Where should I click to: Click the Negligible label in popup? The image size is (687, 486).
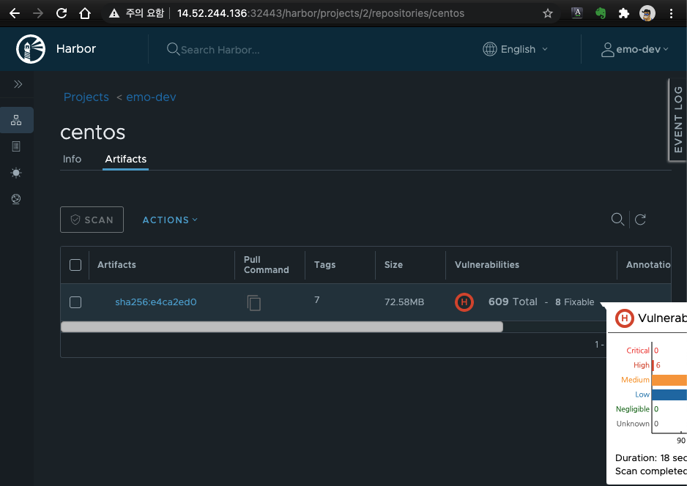(x=632, y=409)
